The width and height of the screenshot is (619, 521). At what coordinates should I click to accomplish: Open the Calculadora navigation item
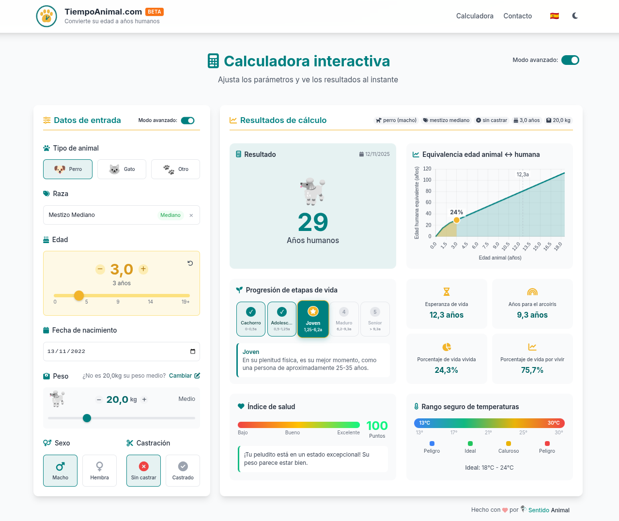pyautogui.click(x=475, y=16)
